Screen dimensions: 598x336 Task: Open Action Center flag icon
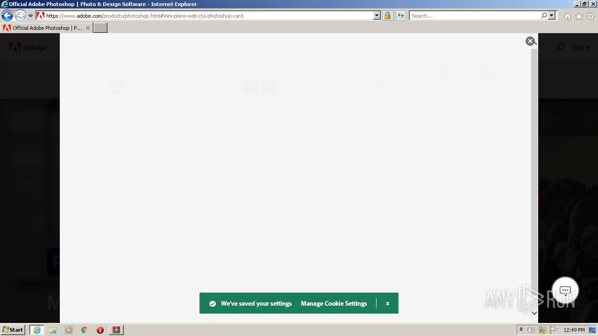click(x=554, y=330)
